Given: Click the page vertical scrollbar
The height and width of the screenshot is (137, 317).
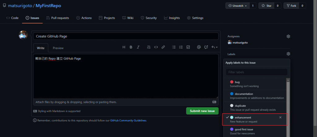Looking at the screenshot, I should point(315,63).
